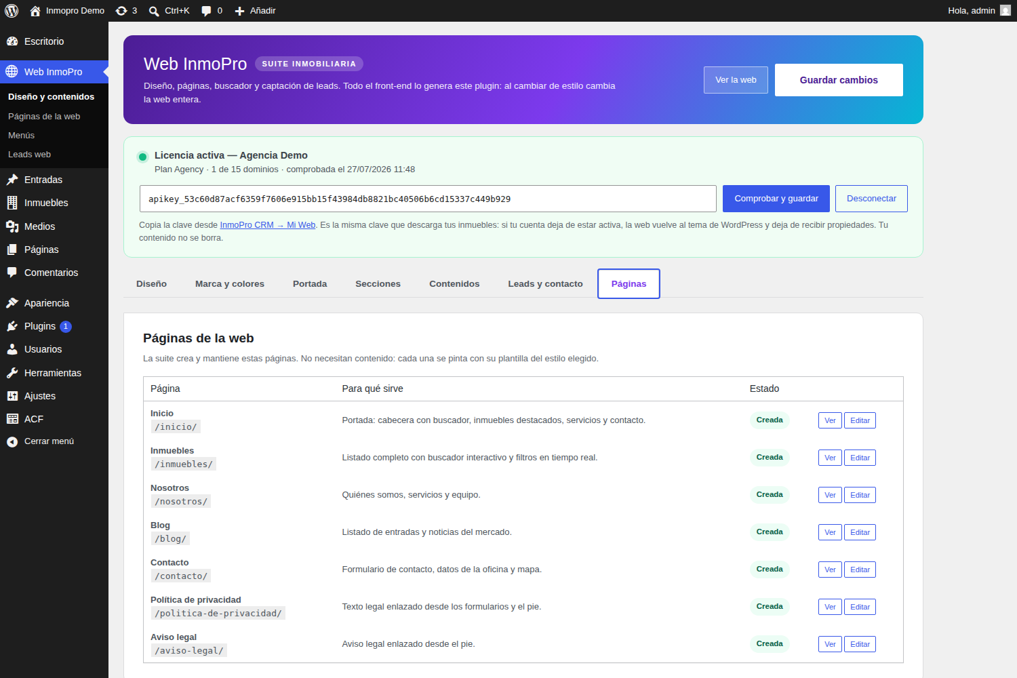Click the /politica-de-privacidad/ slug text
The width and height of the screenshot is (1017, 678).
(x=218, y=614)
